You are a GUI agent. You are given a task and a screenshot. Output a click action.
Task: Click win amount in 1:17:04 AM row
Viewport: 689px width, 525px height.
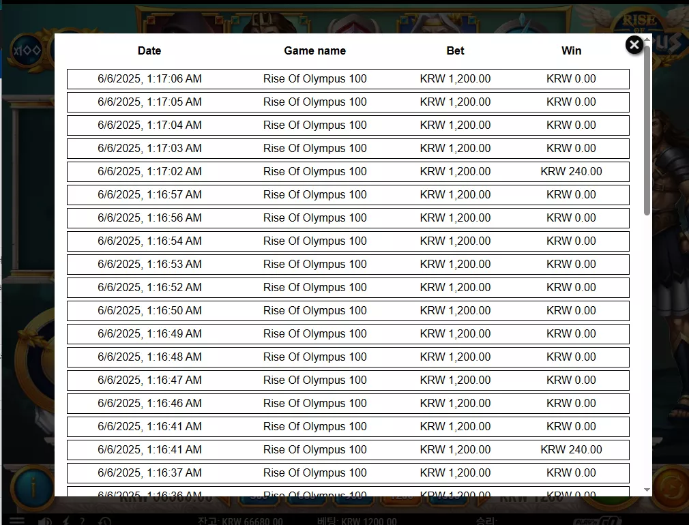click(571, 125)
